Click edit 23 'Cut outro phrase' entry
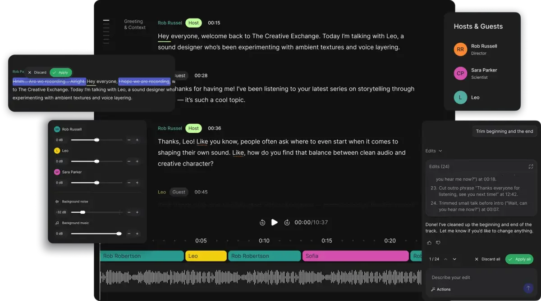Image resolution: width=541 pixels, height=301 pixels. point(479,191)
